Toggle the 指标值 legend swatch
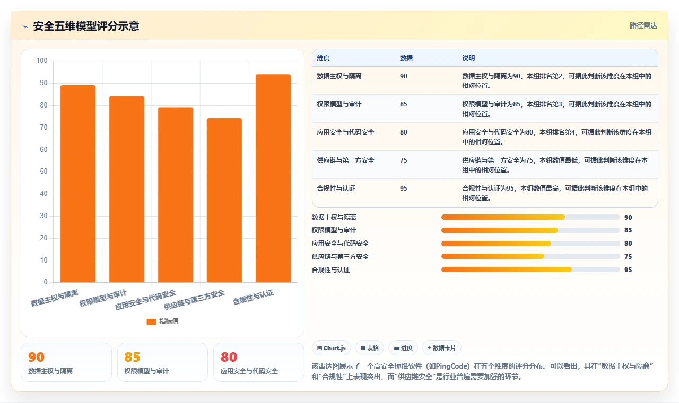 coord(151,321)
